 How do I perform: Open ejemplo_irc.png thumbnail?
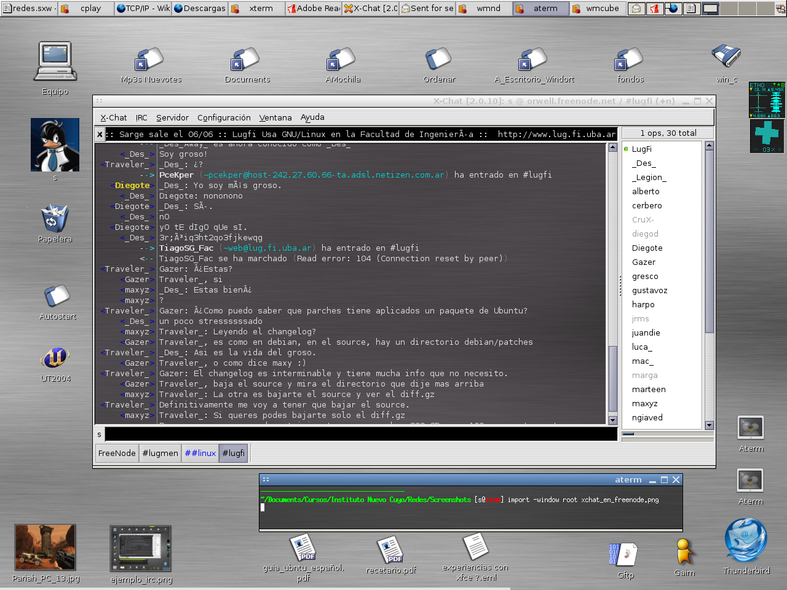point(141,548)
